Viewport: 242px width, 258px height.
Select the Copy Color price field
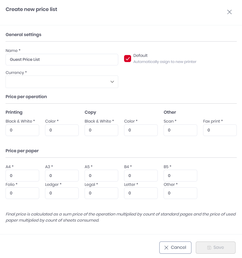(141, 130)
